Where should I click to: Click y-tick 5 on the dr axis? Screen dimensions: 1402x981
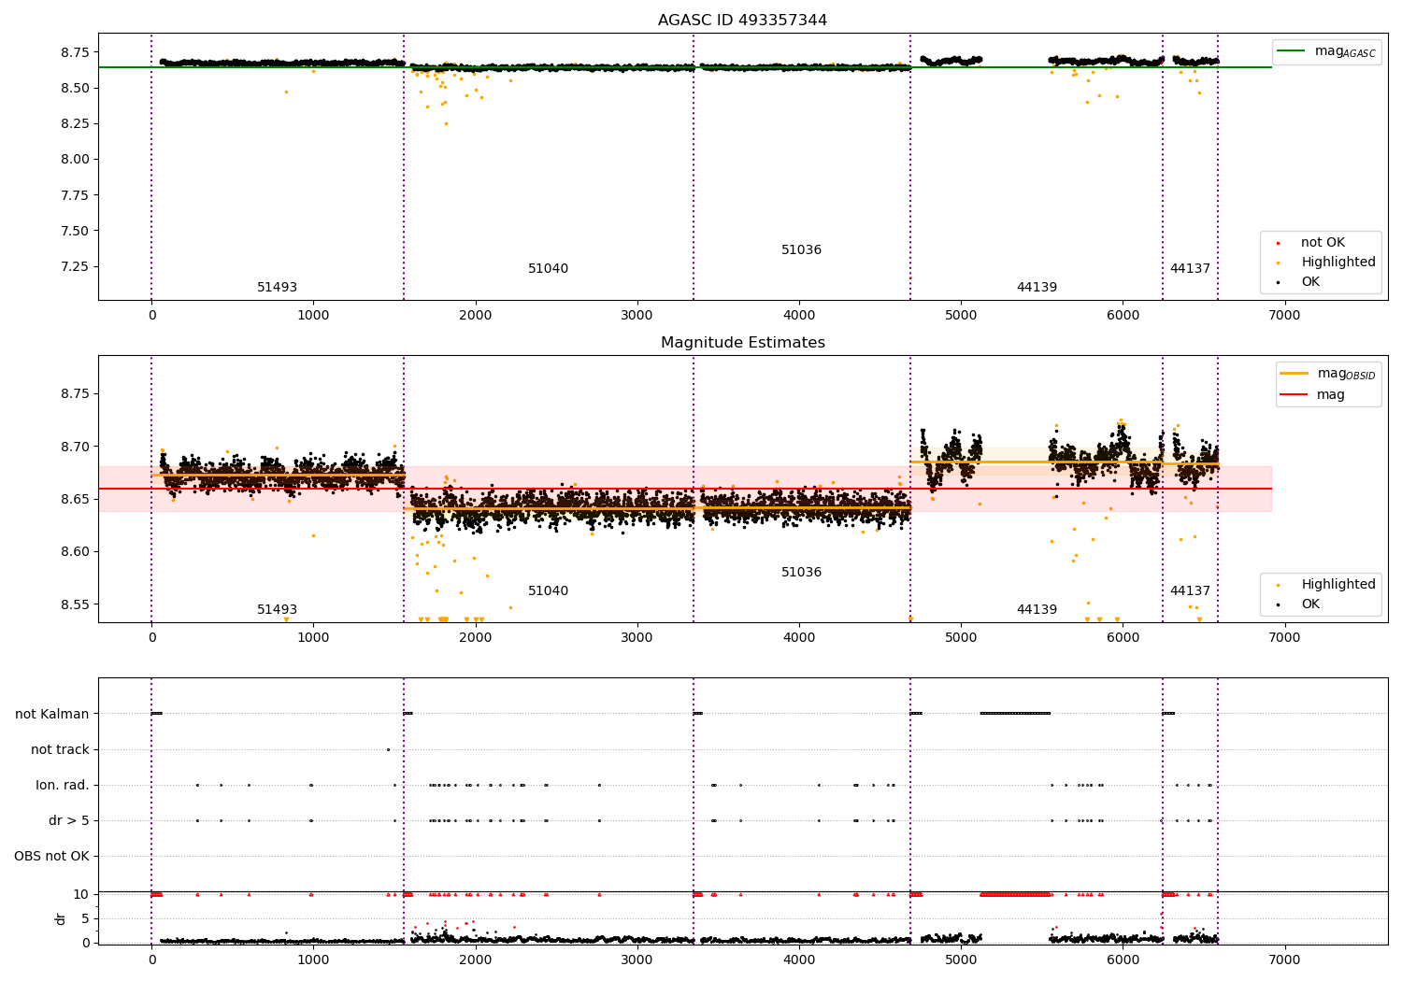(x=85, y=919)
